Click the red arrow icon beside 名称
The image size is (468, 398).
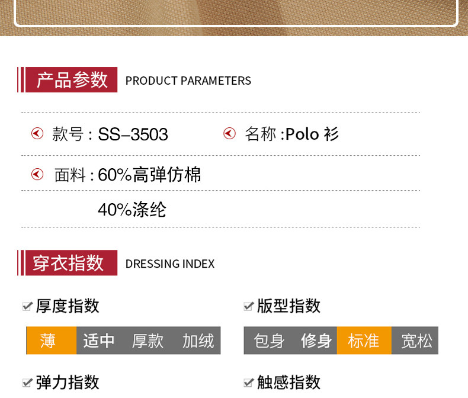coord(229,134)
